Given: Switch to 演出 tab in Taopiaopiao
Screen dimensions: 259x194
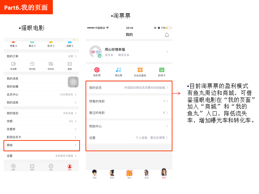Looking at the screenshot, I should (129, 174).
